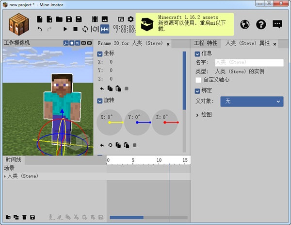
Task: Expand the 人类 (Steve) timeline entry
Action: point(5,176)
